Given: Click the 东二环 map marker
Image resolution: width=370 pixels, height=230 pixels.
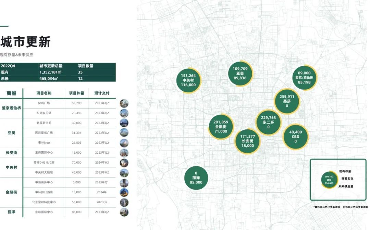Looking at the screenshot, I should coord(268,122).
